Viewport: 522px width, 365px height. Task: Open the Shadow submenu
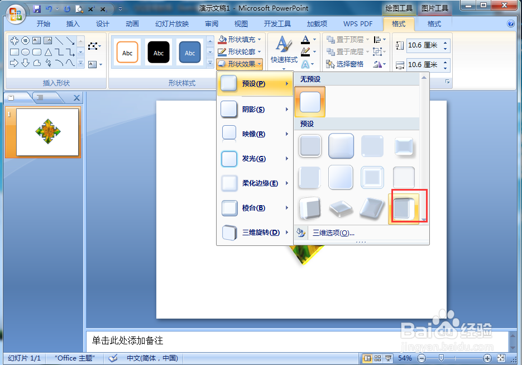(x=255, y=110)
